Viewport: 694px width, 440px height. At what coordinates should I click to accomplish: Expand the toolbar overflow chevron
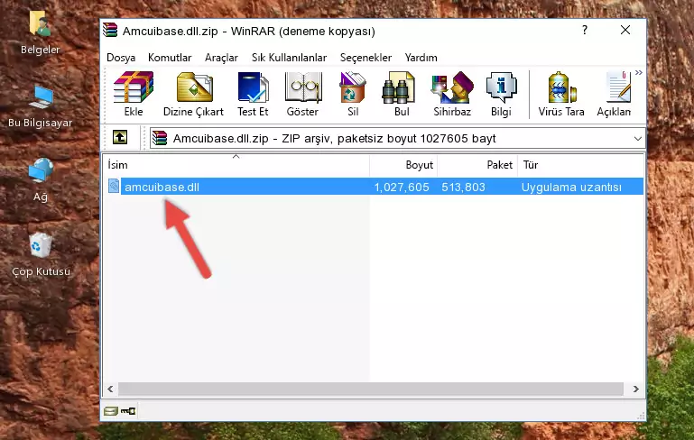coord(638,72)
